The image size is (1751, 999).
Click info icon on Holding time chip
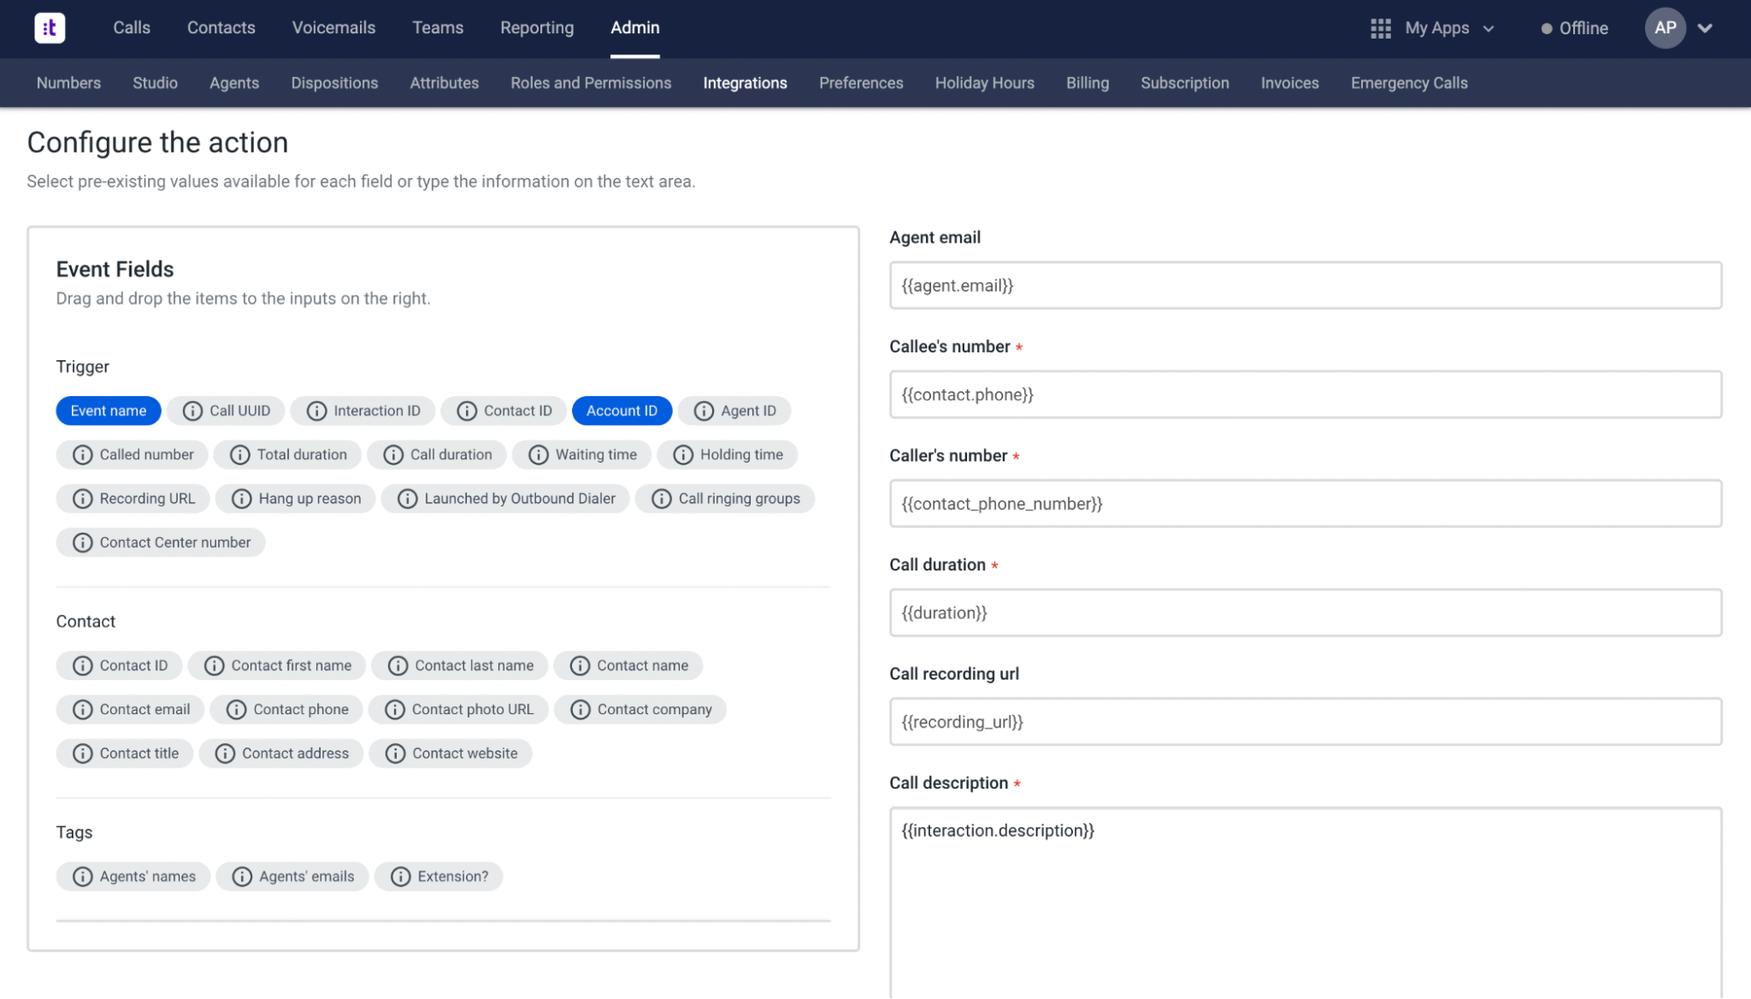click(683, 455)
